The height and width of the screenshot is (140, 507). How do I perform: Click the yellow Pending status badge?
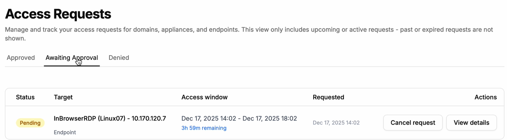(30, 123)
